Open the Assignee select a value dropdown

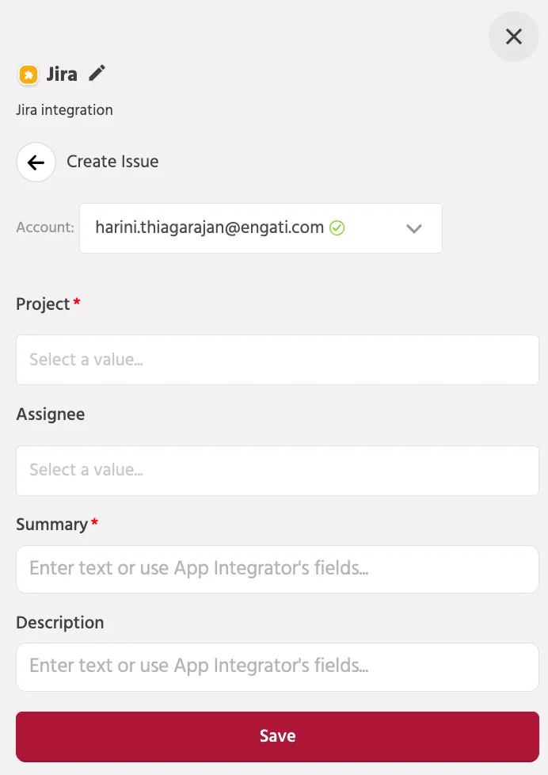pos(277,471)
